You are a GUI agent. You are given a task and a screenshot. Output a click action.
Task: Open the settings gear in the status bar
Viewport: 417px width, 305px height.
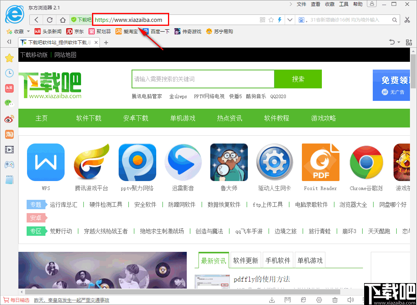point(319,299)
